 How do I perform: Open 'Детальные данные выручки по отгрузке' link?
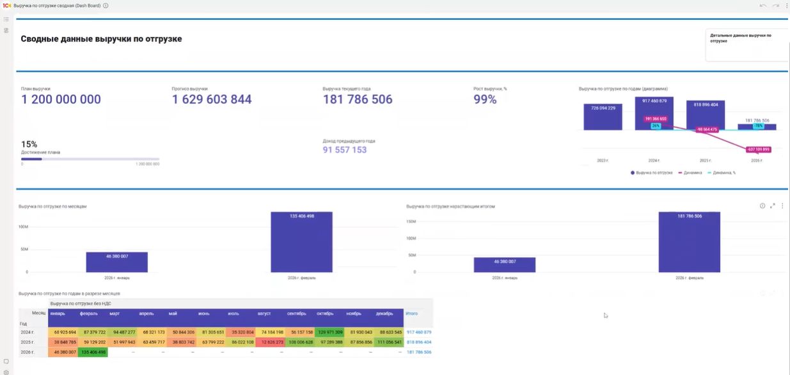click(740, 38)
